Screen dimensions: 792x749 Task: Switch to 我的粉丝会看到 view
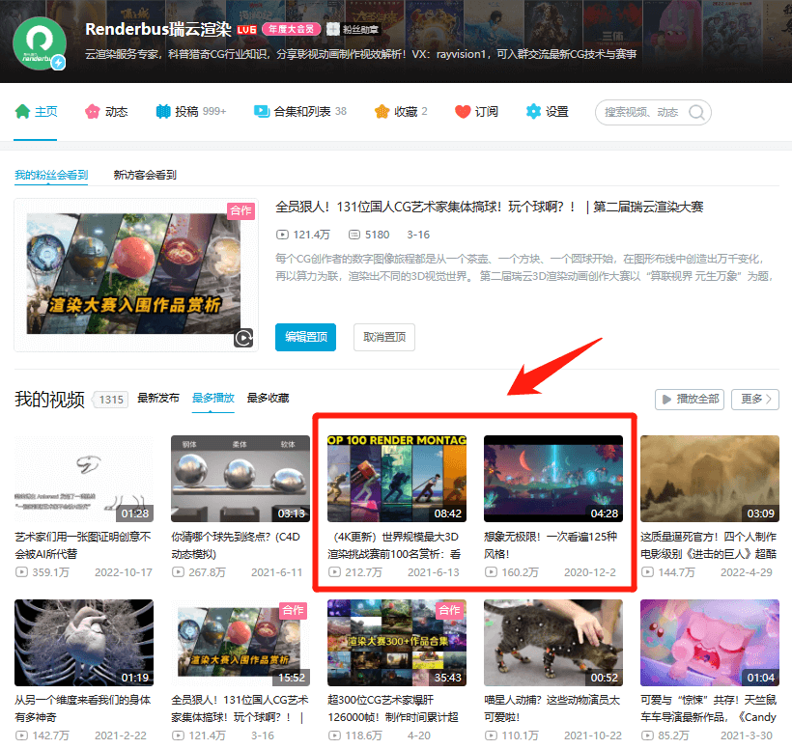coord(51,175)
